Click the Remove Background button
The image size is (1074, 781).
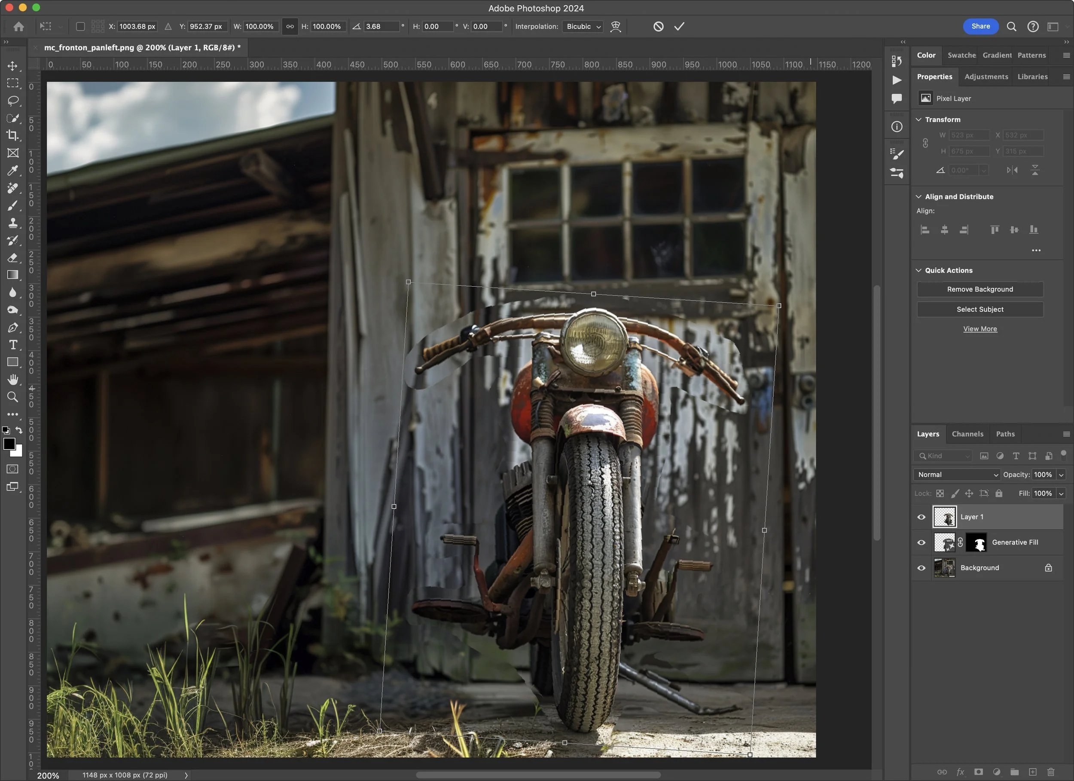click(980, 289)
